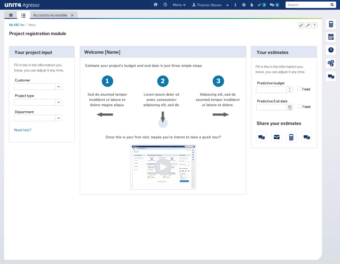Switch to Accounts receivable tab
Image resolution: width=340 pixels, height=264 pixels.
(50, 15)
